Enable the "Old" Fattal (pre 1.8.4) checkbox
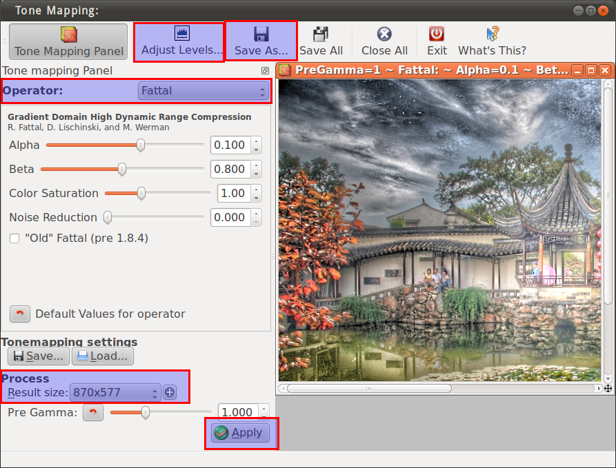 (14, 238)
